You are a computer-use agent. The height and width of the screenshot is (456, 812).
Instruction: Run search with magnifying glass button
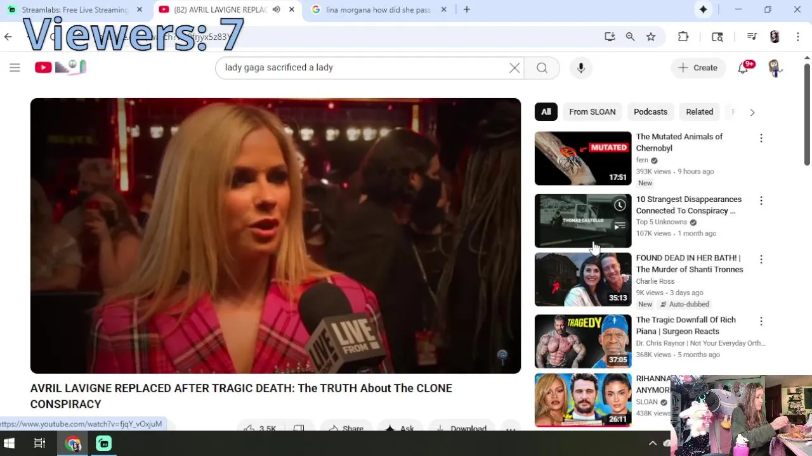(542, 68)
